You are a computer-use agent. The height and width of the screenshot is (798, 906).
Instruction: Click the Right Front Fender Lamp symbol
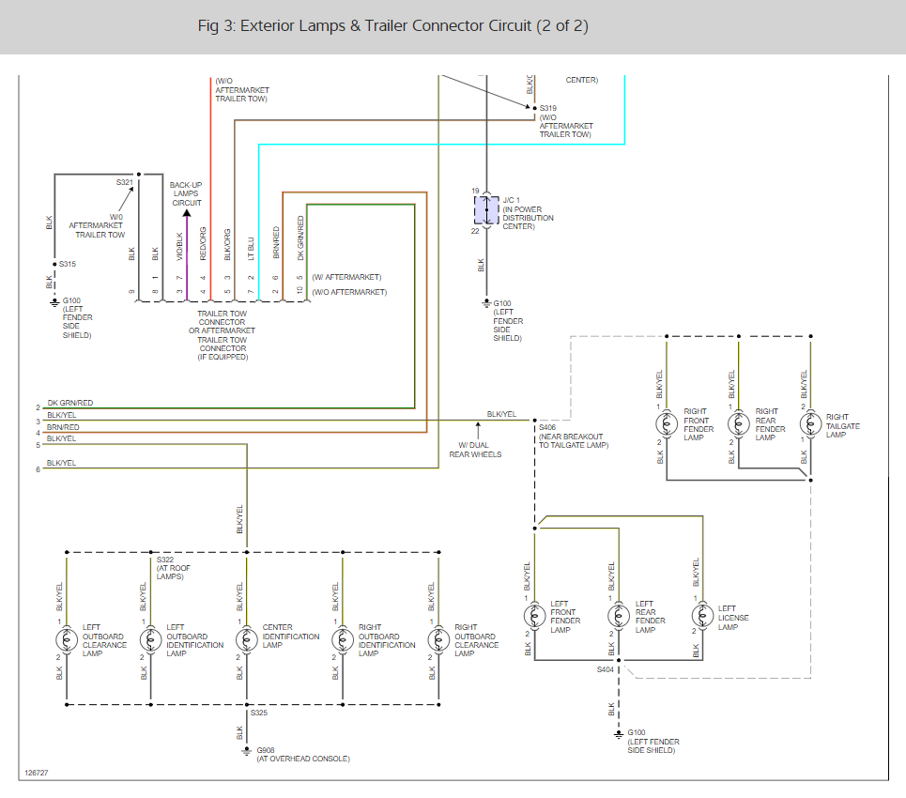point(667,424)
